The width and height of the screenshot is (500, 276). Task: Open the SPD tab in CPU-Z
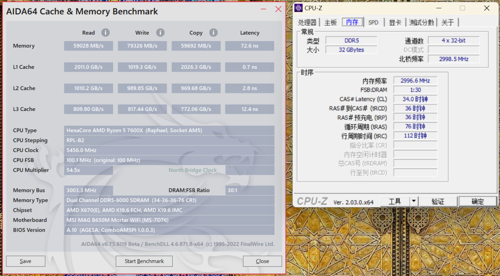[x=374, y=22]
